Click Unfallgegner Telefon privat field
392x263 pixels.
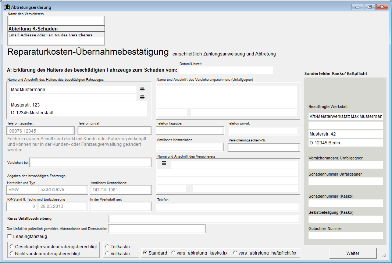point(264,131)
